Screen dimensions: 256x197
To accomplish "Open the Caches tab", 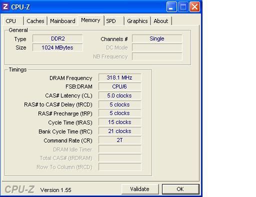I will 35,21.
